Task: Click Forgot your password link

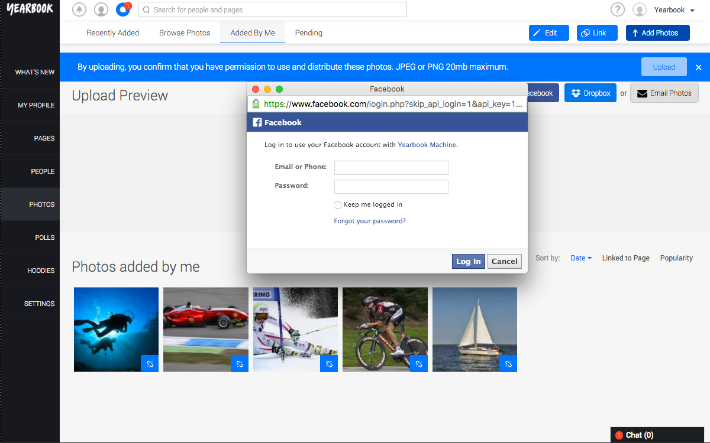Action: pos(370,221)
